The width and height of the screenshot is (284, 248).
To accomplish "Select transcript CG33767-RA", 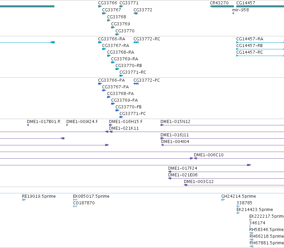I will (115, 46).
